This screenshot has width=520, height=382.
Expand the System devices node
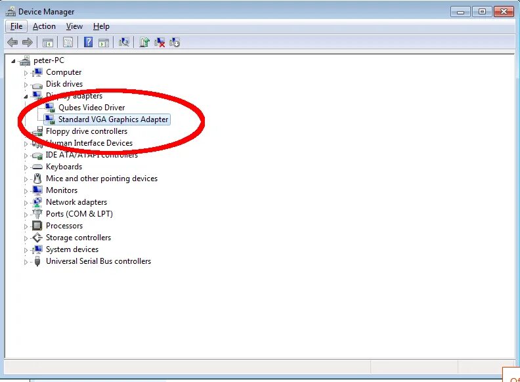26,250
